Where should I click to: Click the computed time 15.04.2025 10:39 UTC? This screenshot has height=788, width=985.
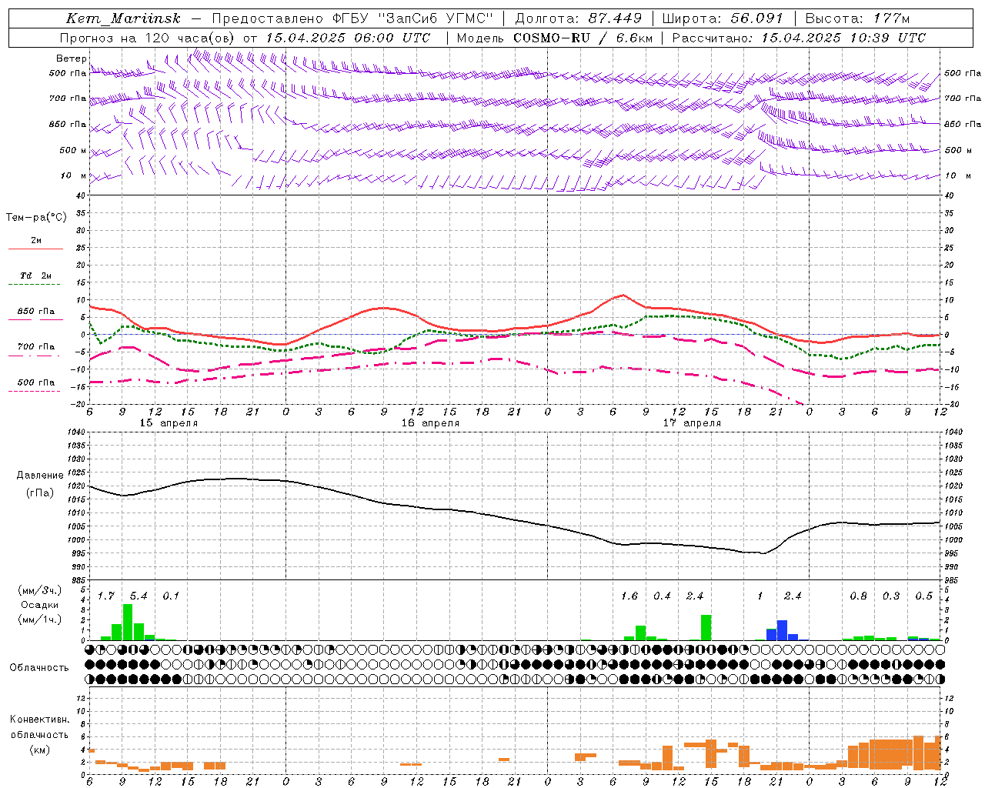click(x=843, y=38)
